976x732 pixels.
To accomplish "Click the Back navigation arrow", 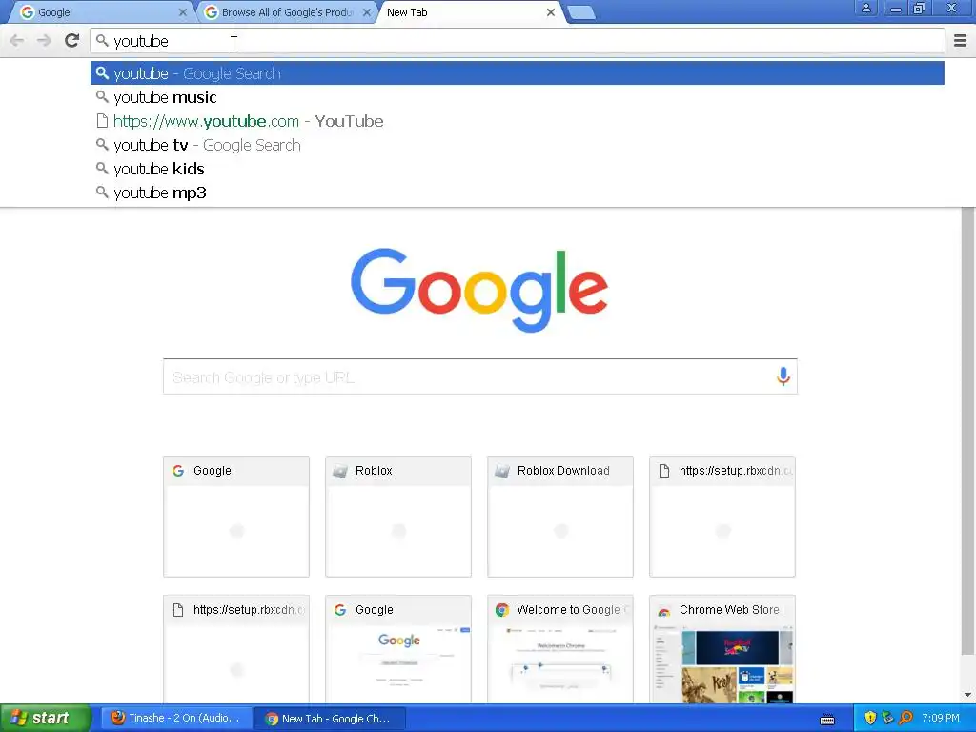I will pyautogui.click(x=17, y=41).
